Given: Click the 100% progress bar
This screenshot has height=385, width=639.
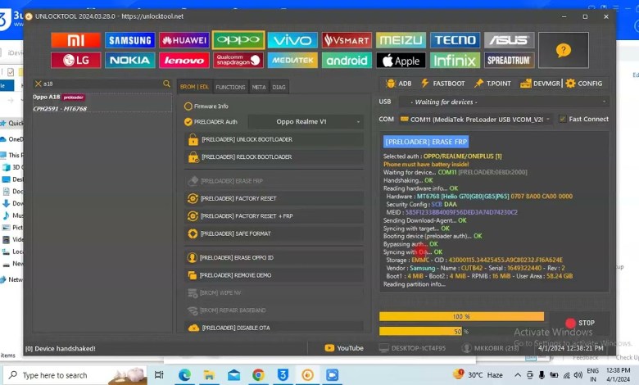Looking at the screenshot, I should 461,316.
